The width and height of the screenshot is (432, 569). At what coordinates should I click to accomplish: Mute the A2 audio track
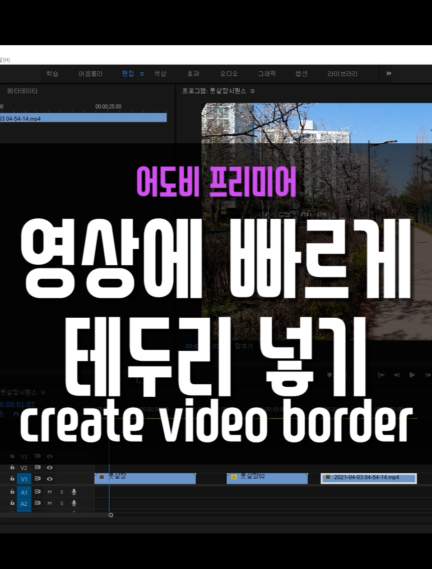[x=50, y=503]
